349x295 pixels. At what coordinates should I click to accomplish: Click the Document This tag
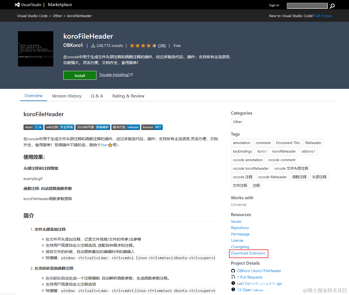(288, 143)
